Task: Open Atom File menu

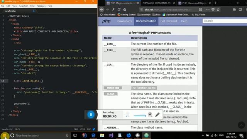Action: [3, 6]
